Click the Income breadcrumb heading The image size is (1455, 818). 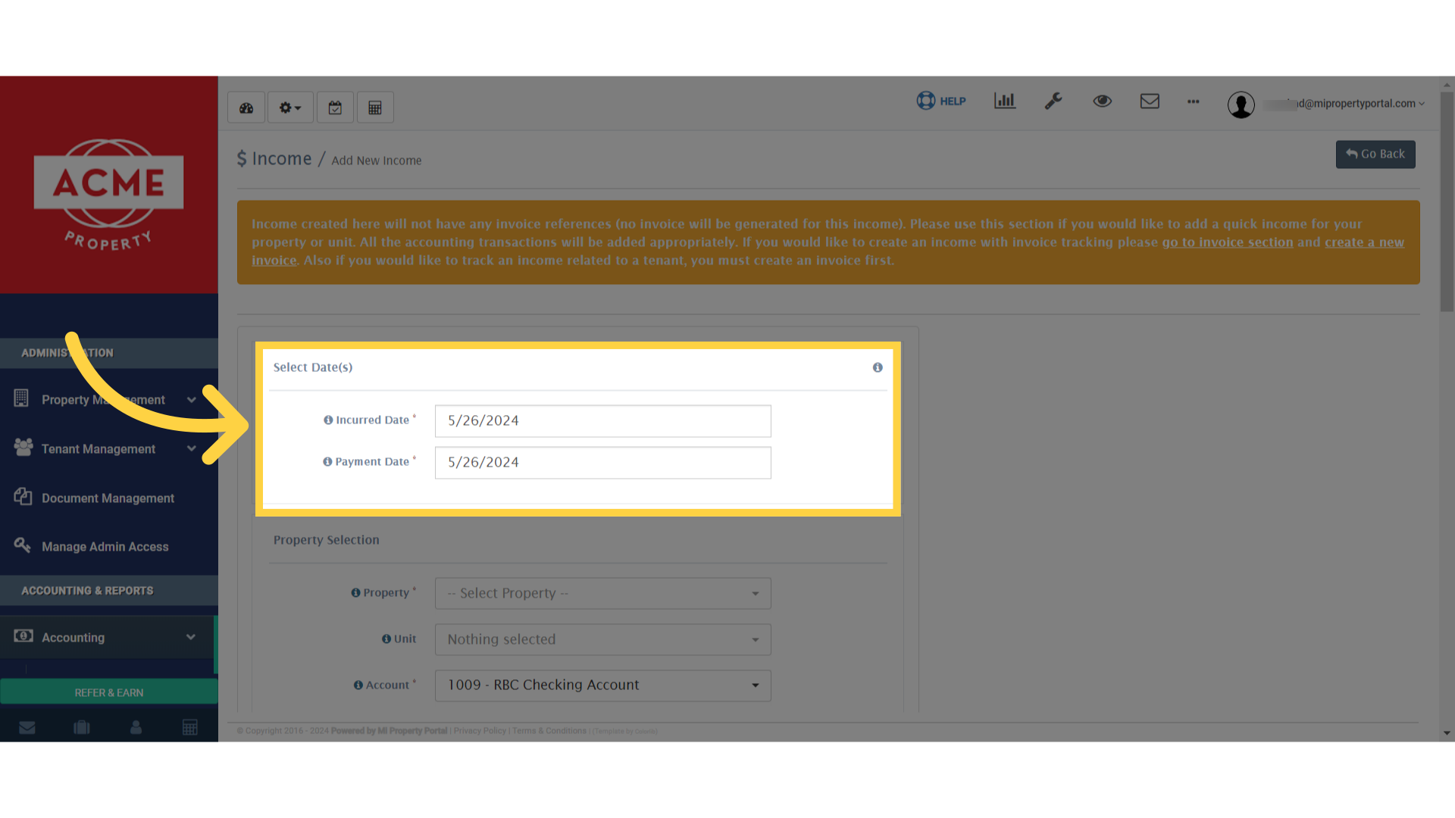[274, 158]
